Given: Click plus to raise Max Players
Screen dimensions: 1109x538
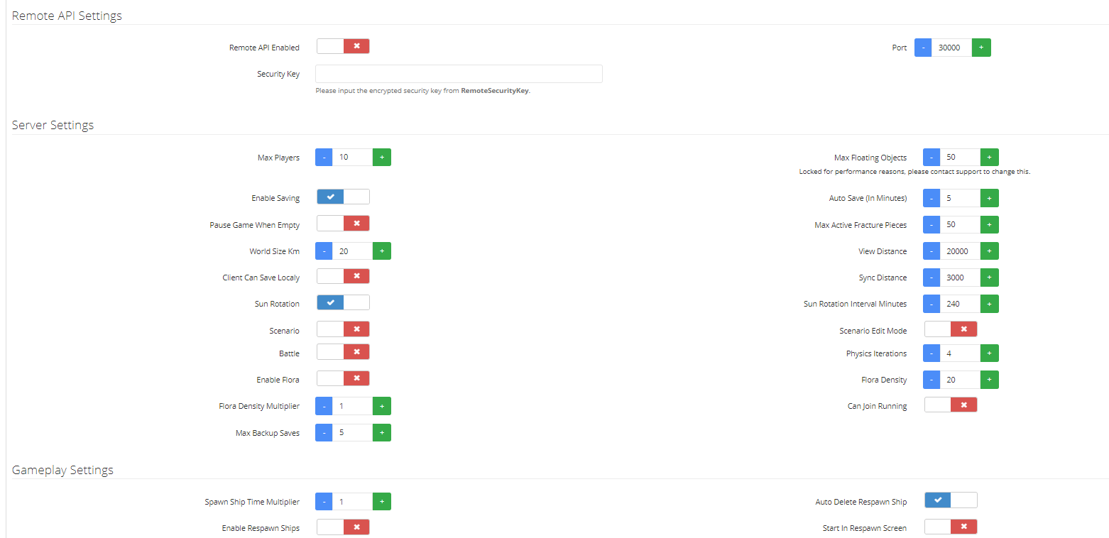Looking at the screenshot, I should pos(381,157).
